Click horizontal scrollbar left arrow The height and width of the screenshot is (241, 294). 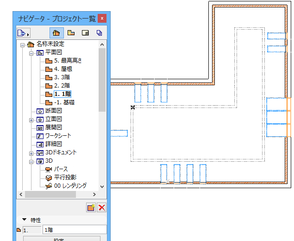tap(21, 195)
